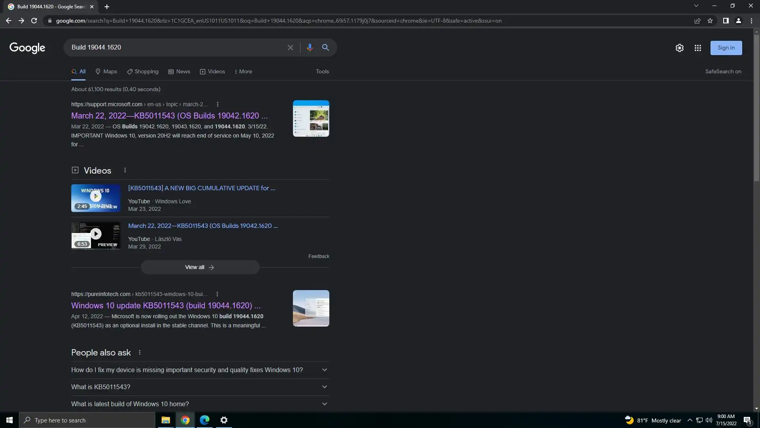Play the Windows Love video thumbnail
760x428 pixels.
click(95, 197)
